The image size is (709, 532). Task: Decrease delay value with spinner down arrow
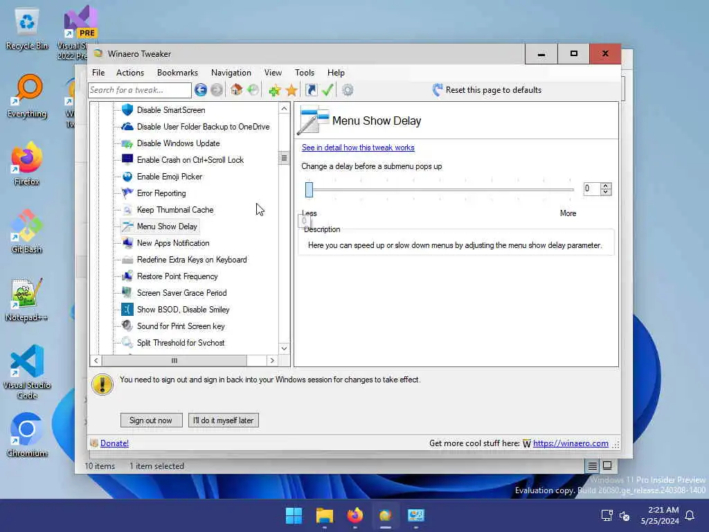(x=605, y=192)
